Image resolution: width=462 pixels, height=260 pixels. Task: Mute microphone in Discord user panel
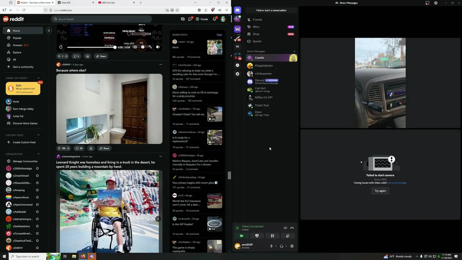click(271, 246)
